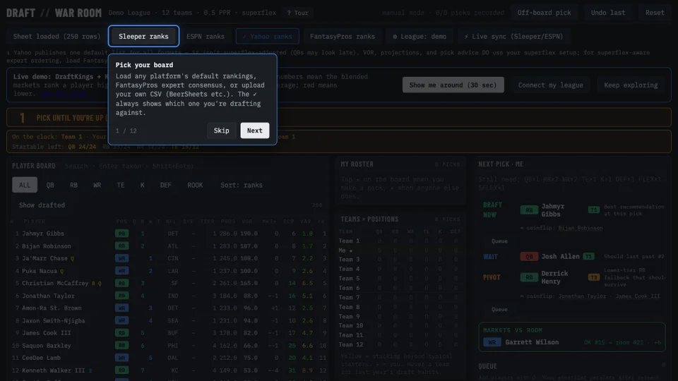Load FantasyPros ranks board
Image resolution: width=678 pixels, height=381 pixels.
[x=343, y=36]
